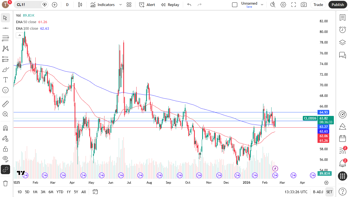Select the ruler measure tool

(5, 104)
